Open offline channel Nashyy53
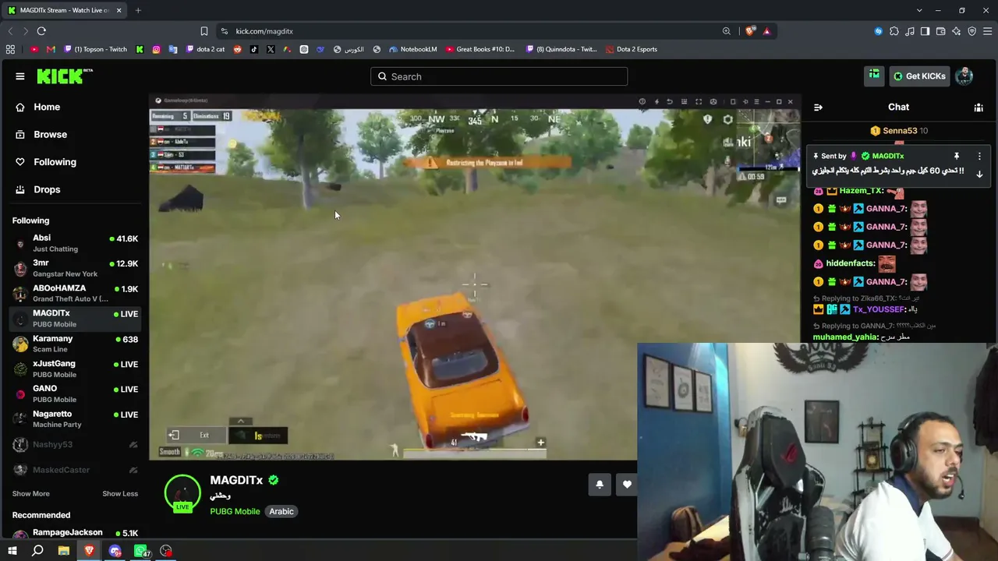 point(75,445)
